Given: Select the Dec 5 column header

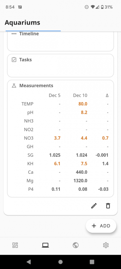Looking at the screenshot, I should click(x=55, y=95).
